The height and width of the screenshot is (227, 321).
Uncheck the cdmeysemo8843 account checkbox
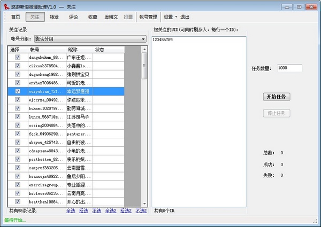(18, 151)
